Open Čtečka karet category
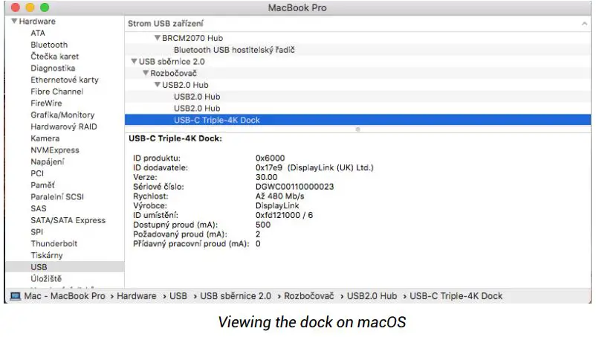The width and height of the screenshot is (596, 337). tap(55, 57)
